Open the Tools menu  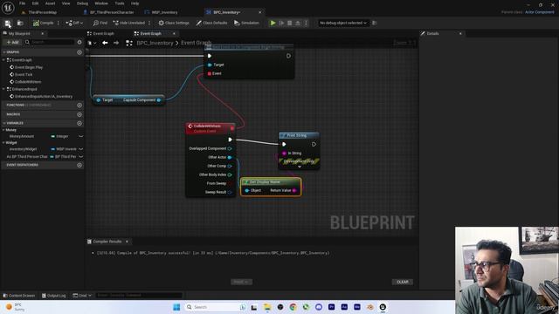click(x=120, y=3)
